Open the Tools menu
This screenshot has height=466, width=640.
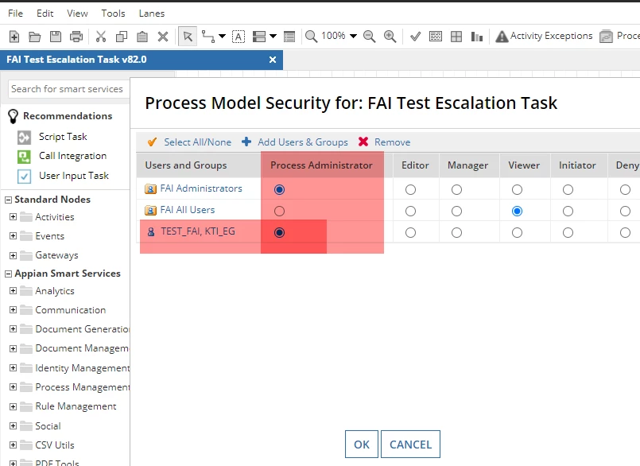tap(113, 14)
